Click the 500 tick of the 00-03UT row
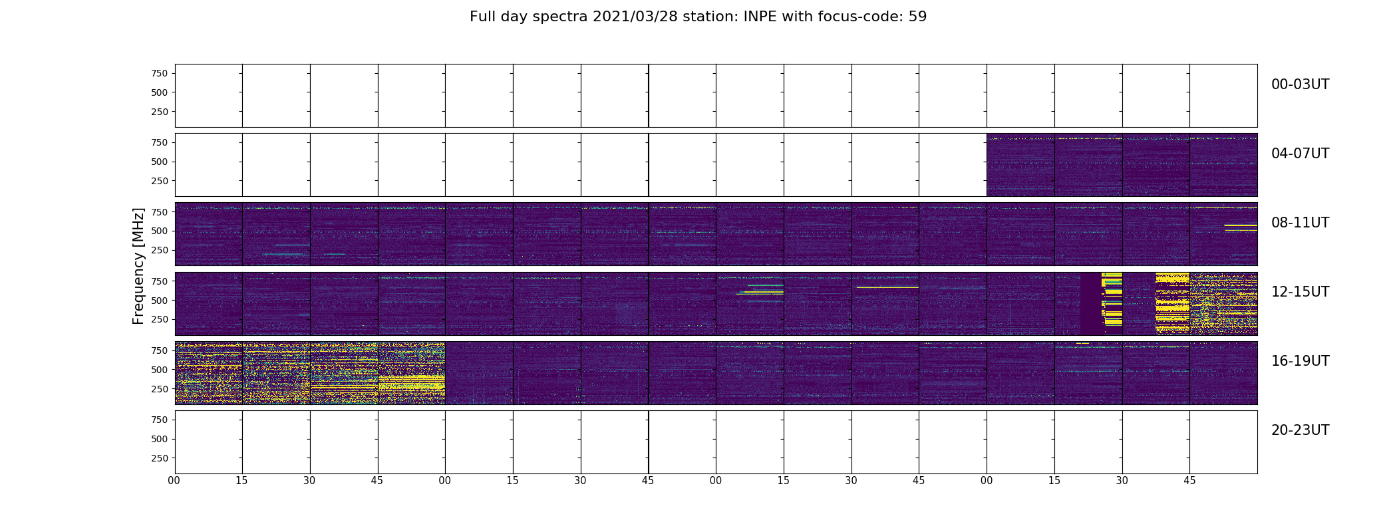Viewport: 1397px width, 532px height. (159, 92)
